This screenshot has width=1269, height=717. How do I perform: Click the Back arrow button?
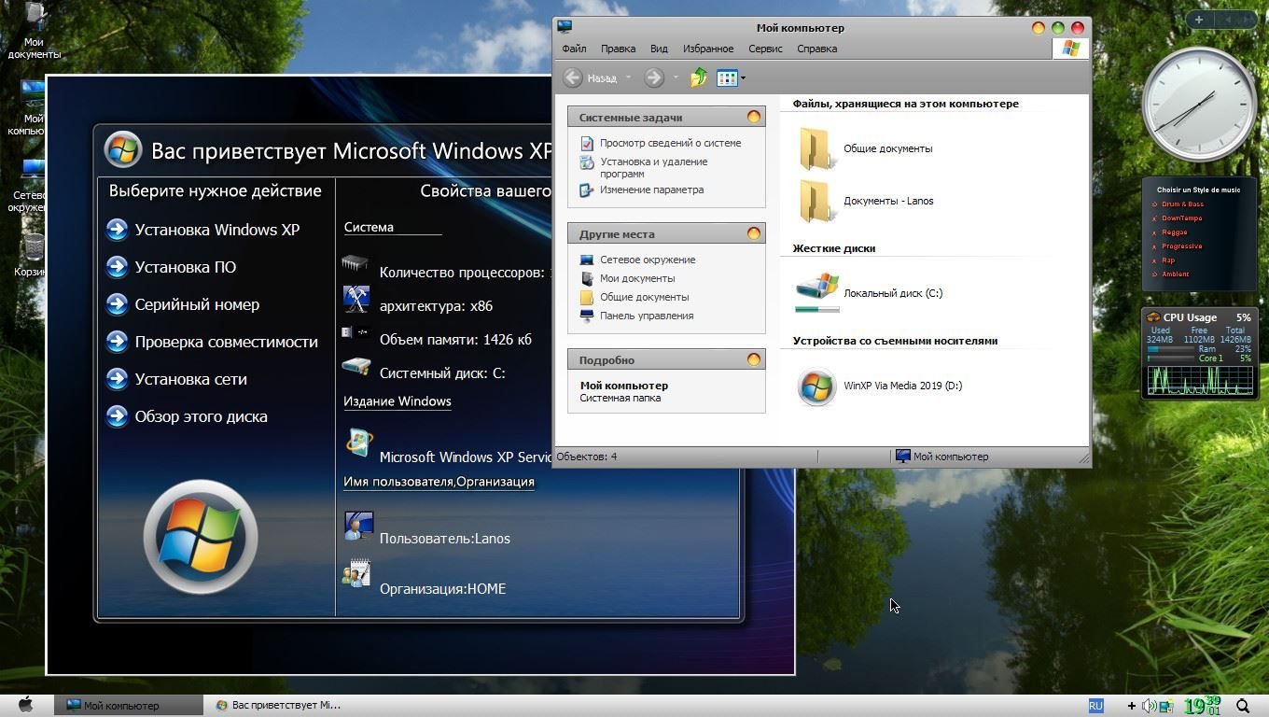[574, 78]
